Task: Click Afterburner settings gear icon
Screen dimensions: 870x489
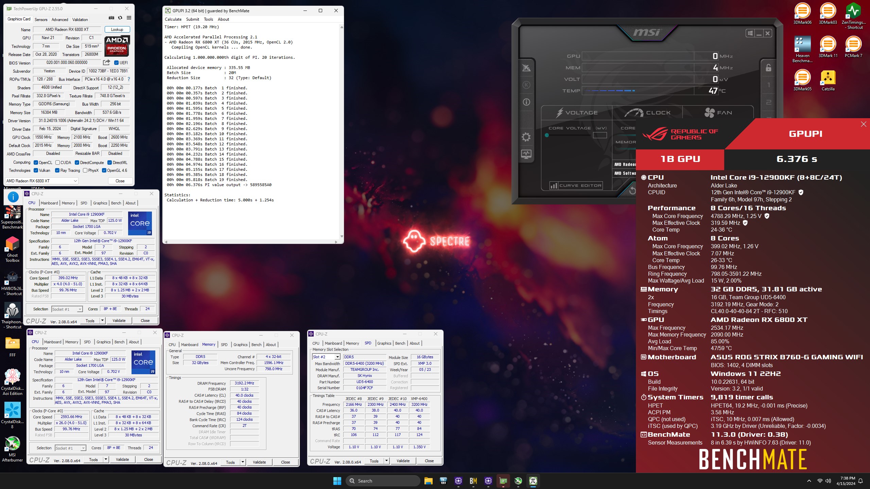Action: pyautogui.click(x=526, y=137)
